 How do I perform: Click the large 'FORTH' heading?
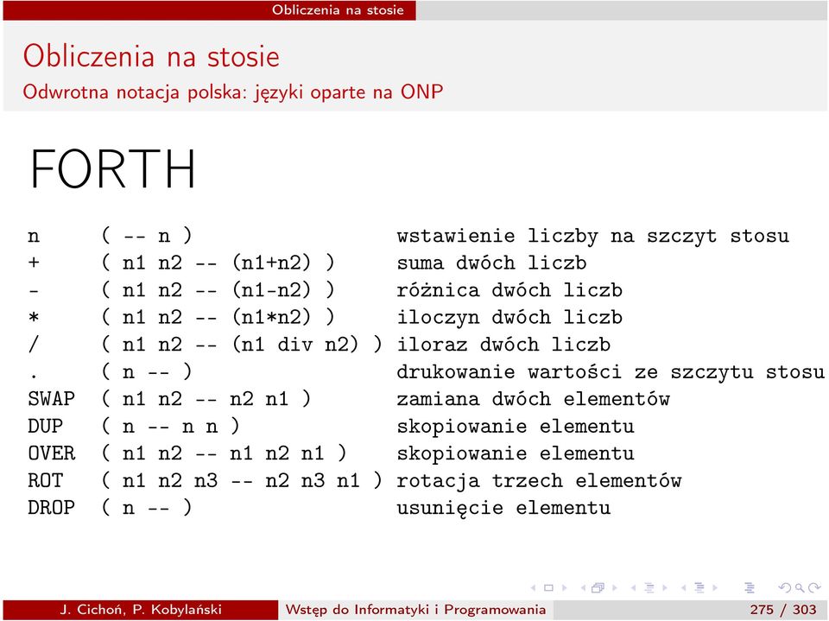(112, 168)
